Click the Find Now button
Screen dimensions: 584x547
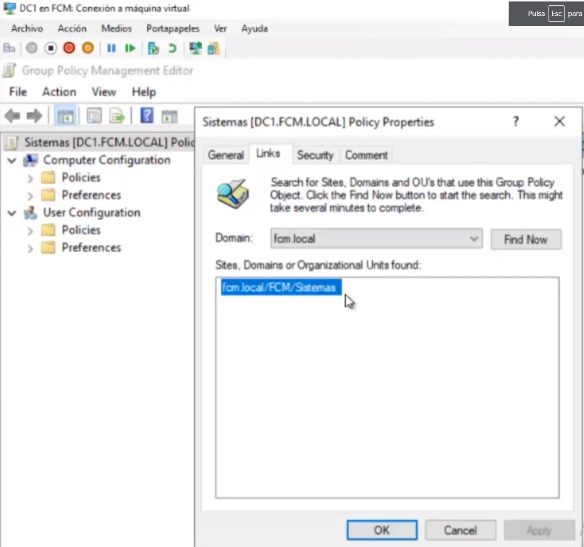click(525, 239)
